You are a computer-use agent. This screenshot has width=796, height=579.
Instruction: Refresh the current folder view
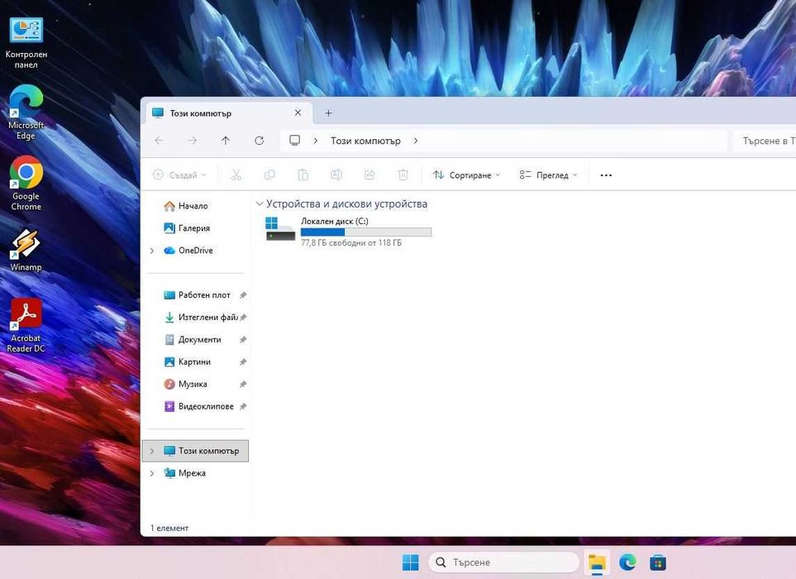click(259, 141)
